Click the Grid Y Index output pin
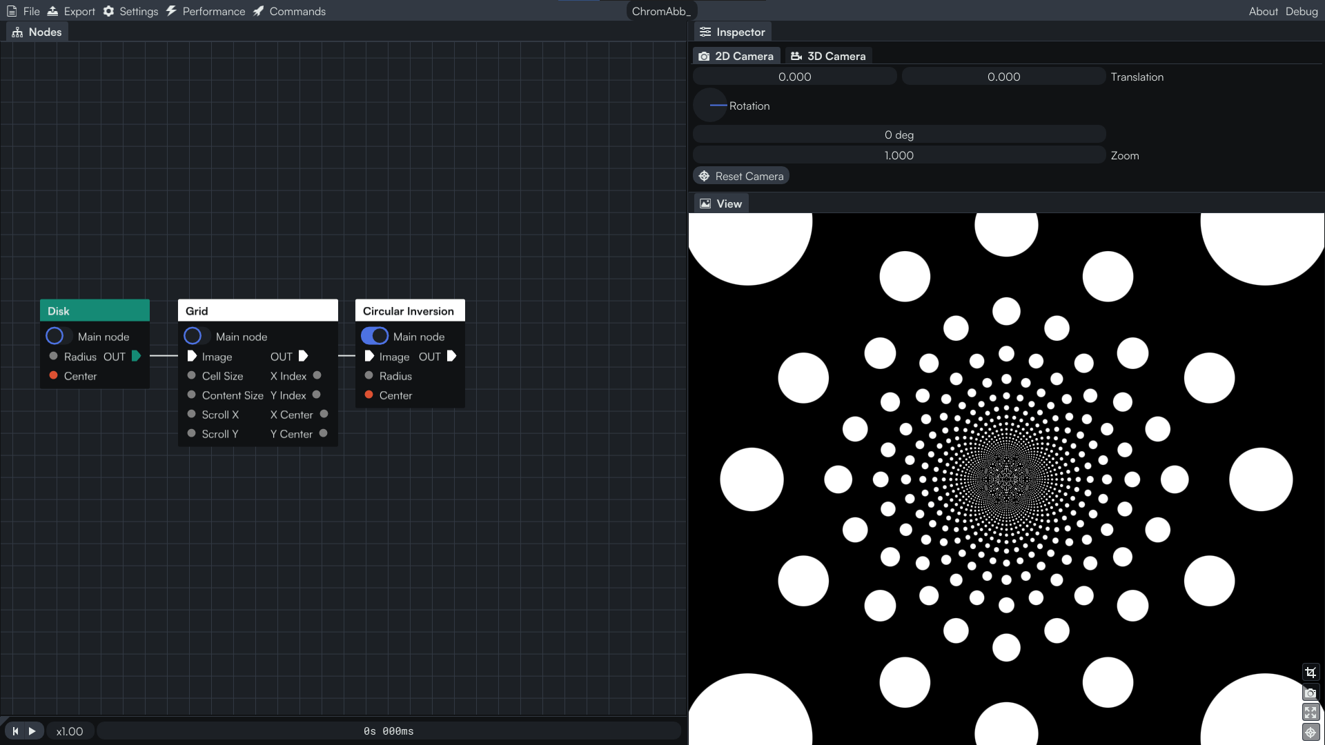This screenshot has width=1325, height=745. (x=316, y=395)
